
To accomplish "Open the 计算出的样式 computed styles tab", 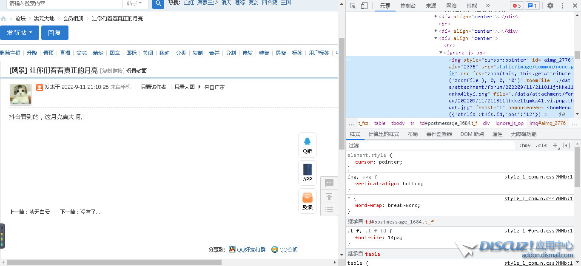I will 384,134.
